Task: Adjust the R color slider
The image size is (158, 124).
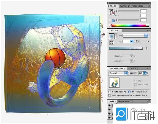Action: point(129,11)
